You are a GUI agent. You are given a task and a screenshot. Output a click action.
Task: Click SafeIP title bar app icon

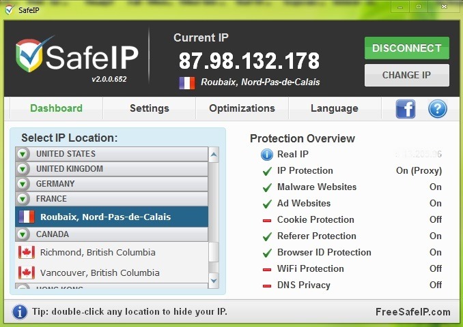click(10, 10)
